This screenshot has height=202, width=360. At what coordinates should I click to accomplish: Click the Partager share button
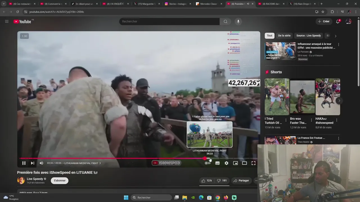[x=241, y=180]
